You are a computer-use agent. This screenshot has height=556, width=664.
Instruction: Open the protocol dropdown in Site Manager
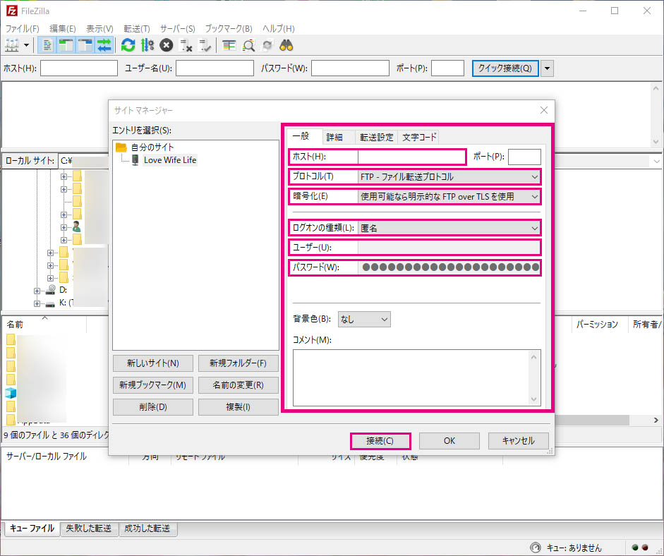click(449, 176)
